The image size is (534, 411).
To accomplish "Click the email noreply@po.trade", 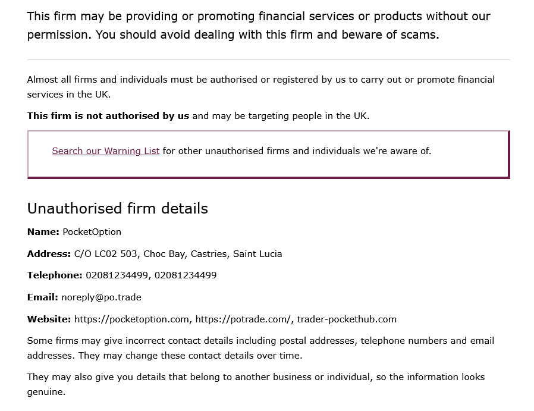I will (x=101, y=297).
